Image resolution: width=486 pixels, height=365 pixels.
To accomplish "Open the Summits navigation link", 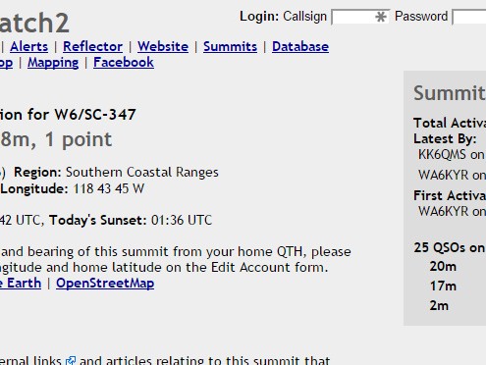I will 230,46.
